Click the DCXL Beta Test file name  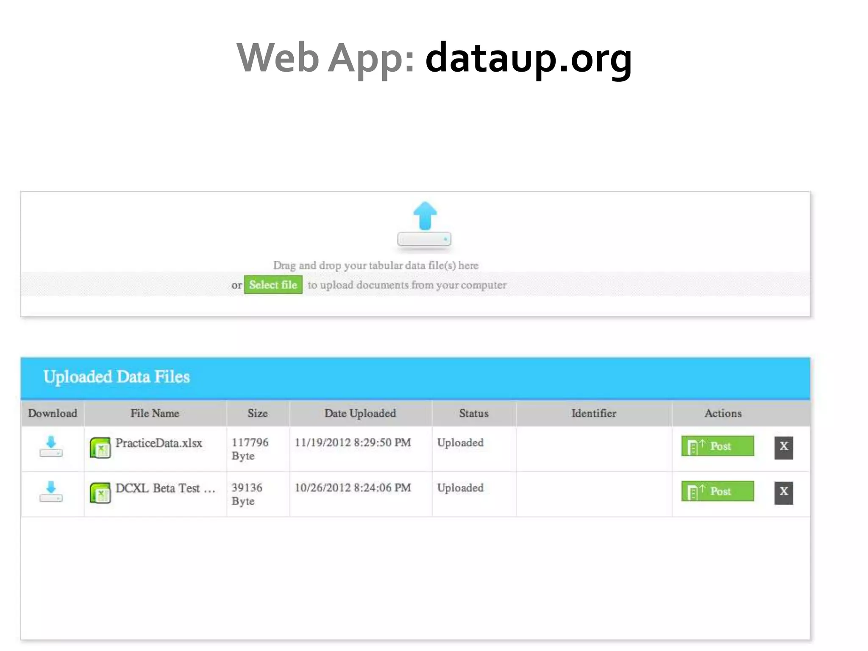[166, 488]
